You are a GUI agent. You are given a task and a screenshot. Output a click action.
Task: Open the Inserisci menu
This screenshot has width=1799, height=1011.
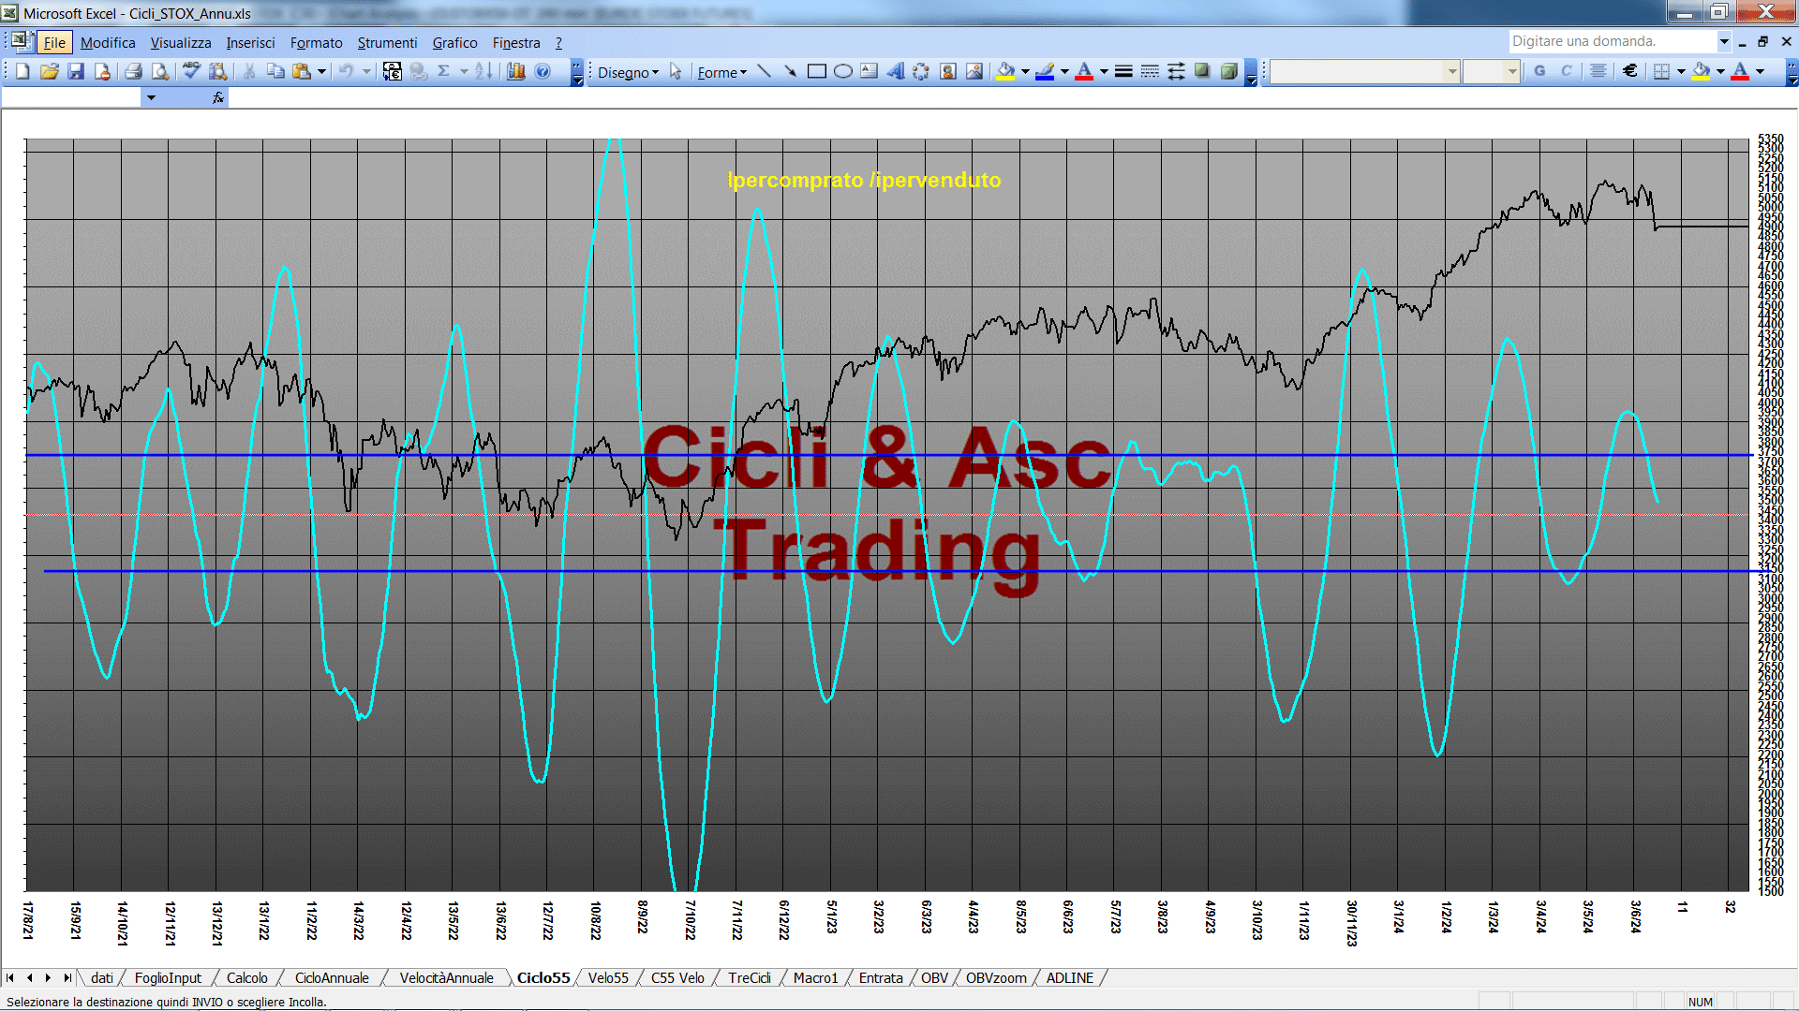point(250,42)
